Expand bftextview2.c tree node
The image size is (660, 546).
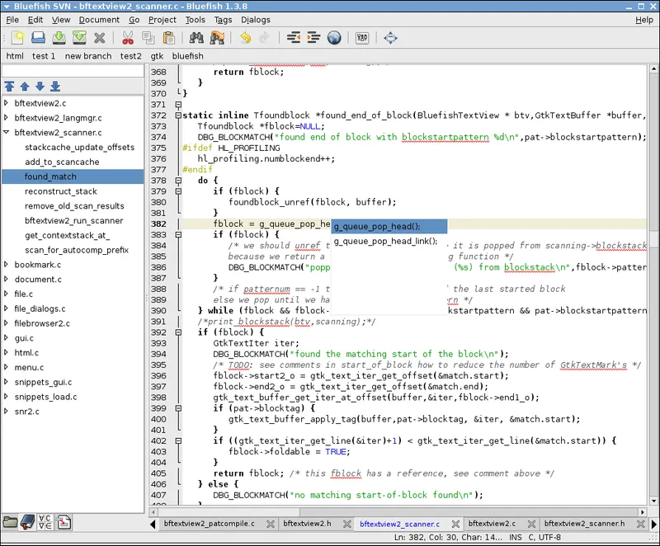[6, 102]
